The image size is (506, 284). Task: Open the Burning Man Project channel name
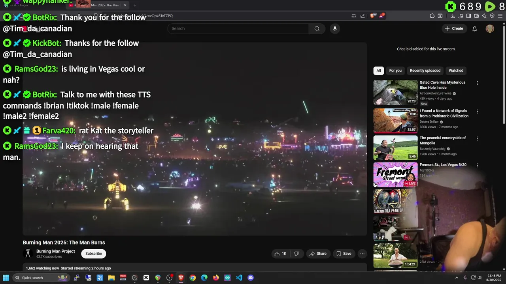(x=55, y=251)
